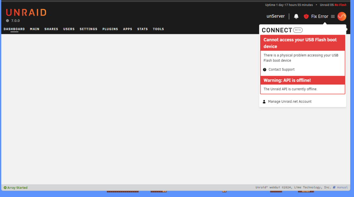Select the Settings tab
Viewport: 354px width, 197px height.
pyautogui.click(x=88, y=29)
